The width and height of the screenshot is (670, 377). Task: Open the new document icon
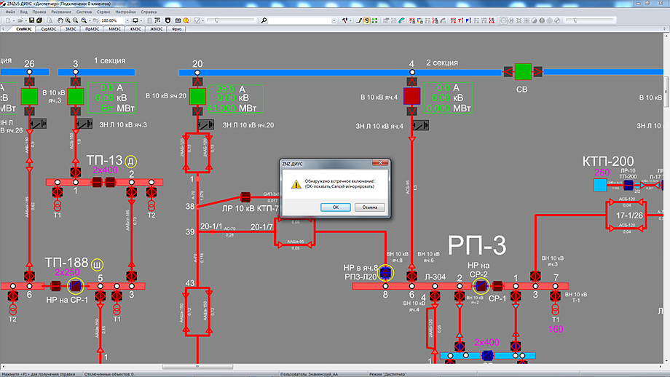(9, 20)
